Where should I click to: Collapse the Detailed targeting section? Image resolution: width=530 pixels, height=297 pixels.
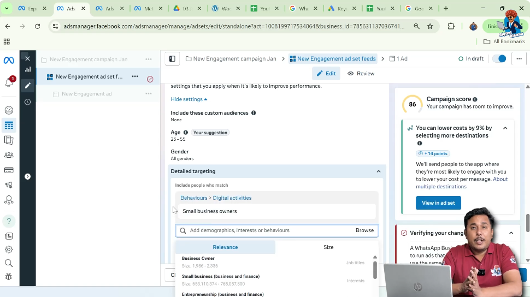(x=379, y=171)
